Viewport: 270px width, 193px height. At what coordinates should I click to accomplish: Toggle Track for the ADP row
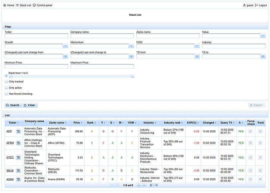tap(260, 132)
